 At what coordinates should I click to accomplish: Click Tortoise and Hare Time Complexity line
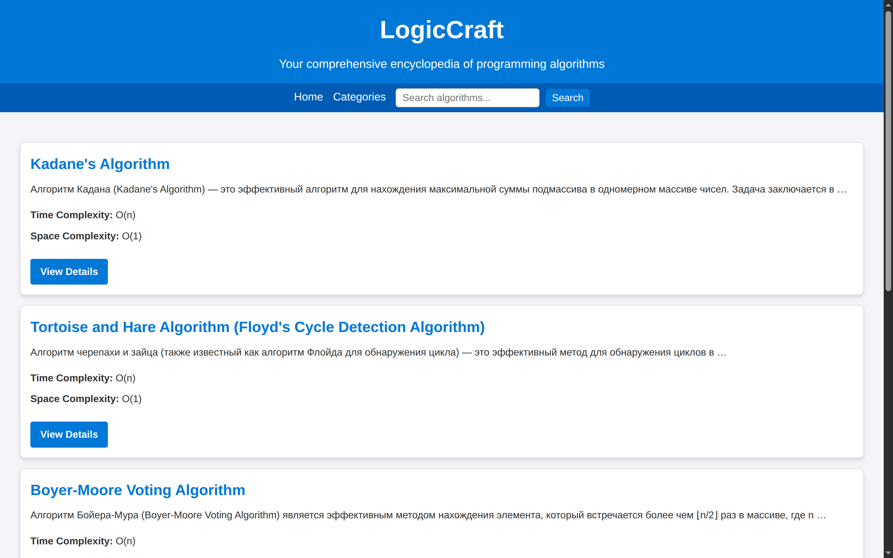pyautogui.click(x=83, y=378)
